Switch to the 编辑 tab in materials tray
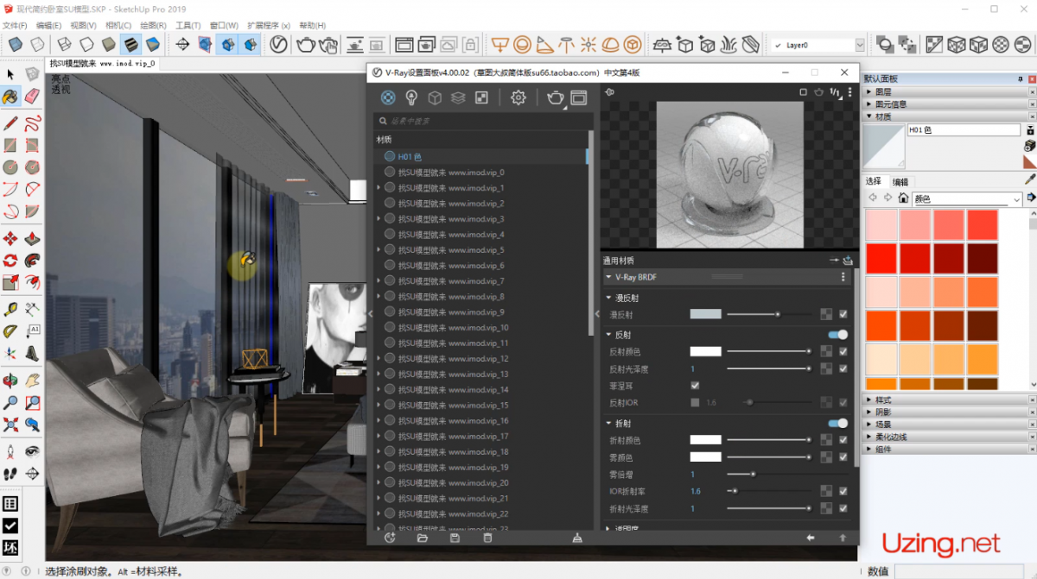1037x579 pixels. (900, 181)
